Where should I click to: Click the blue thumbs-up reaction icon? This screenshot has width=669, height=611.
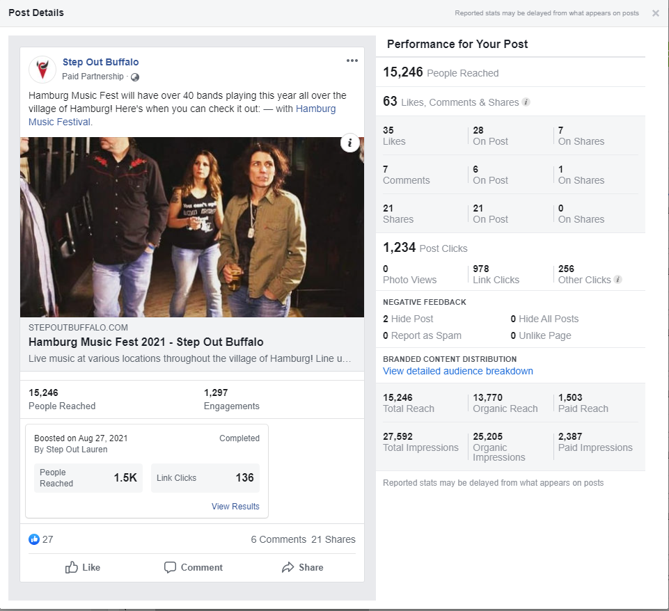pos(34,539)
